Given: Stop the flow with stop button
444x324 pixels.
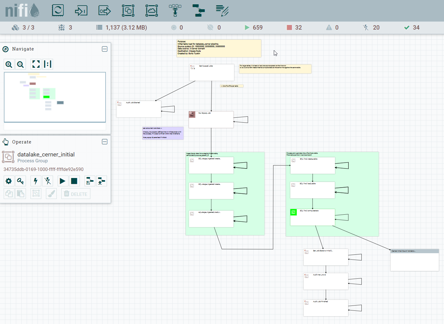Looking at the screenshot, I should 74,181.
